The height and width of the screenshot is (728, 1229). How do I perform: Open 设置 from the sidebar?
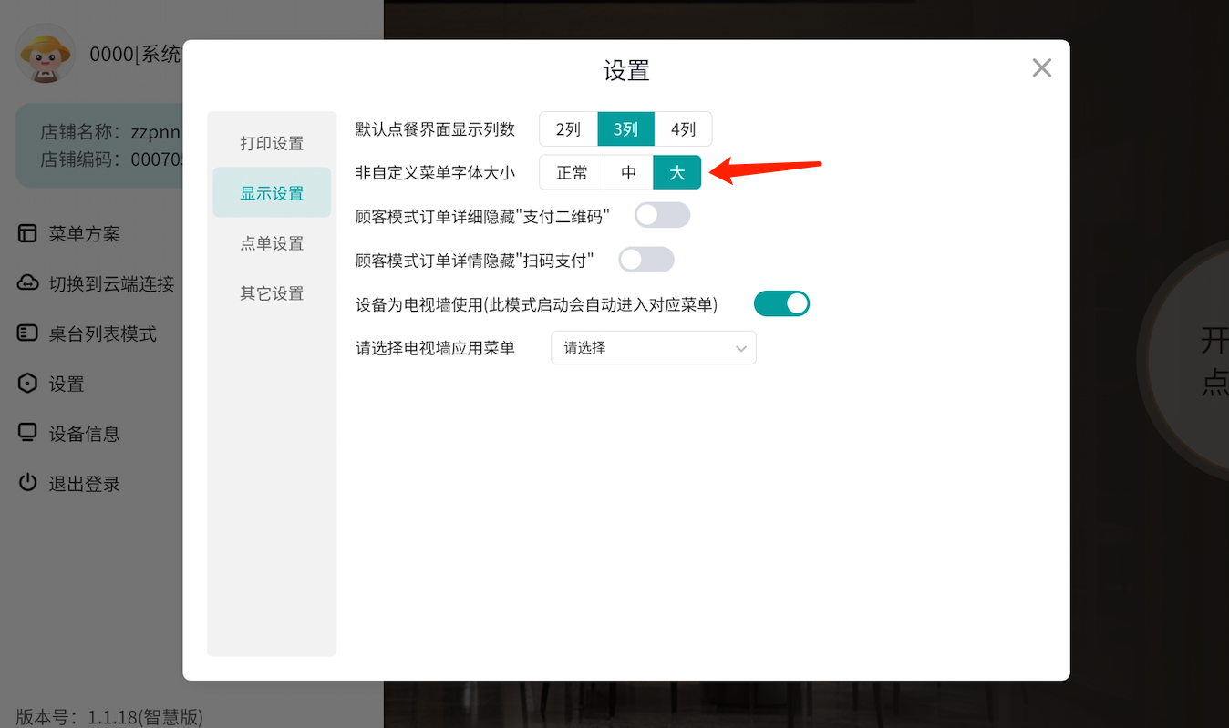[28, 383]
